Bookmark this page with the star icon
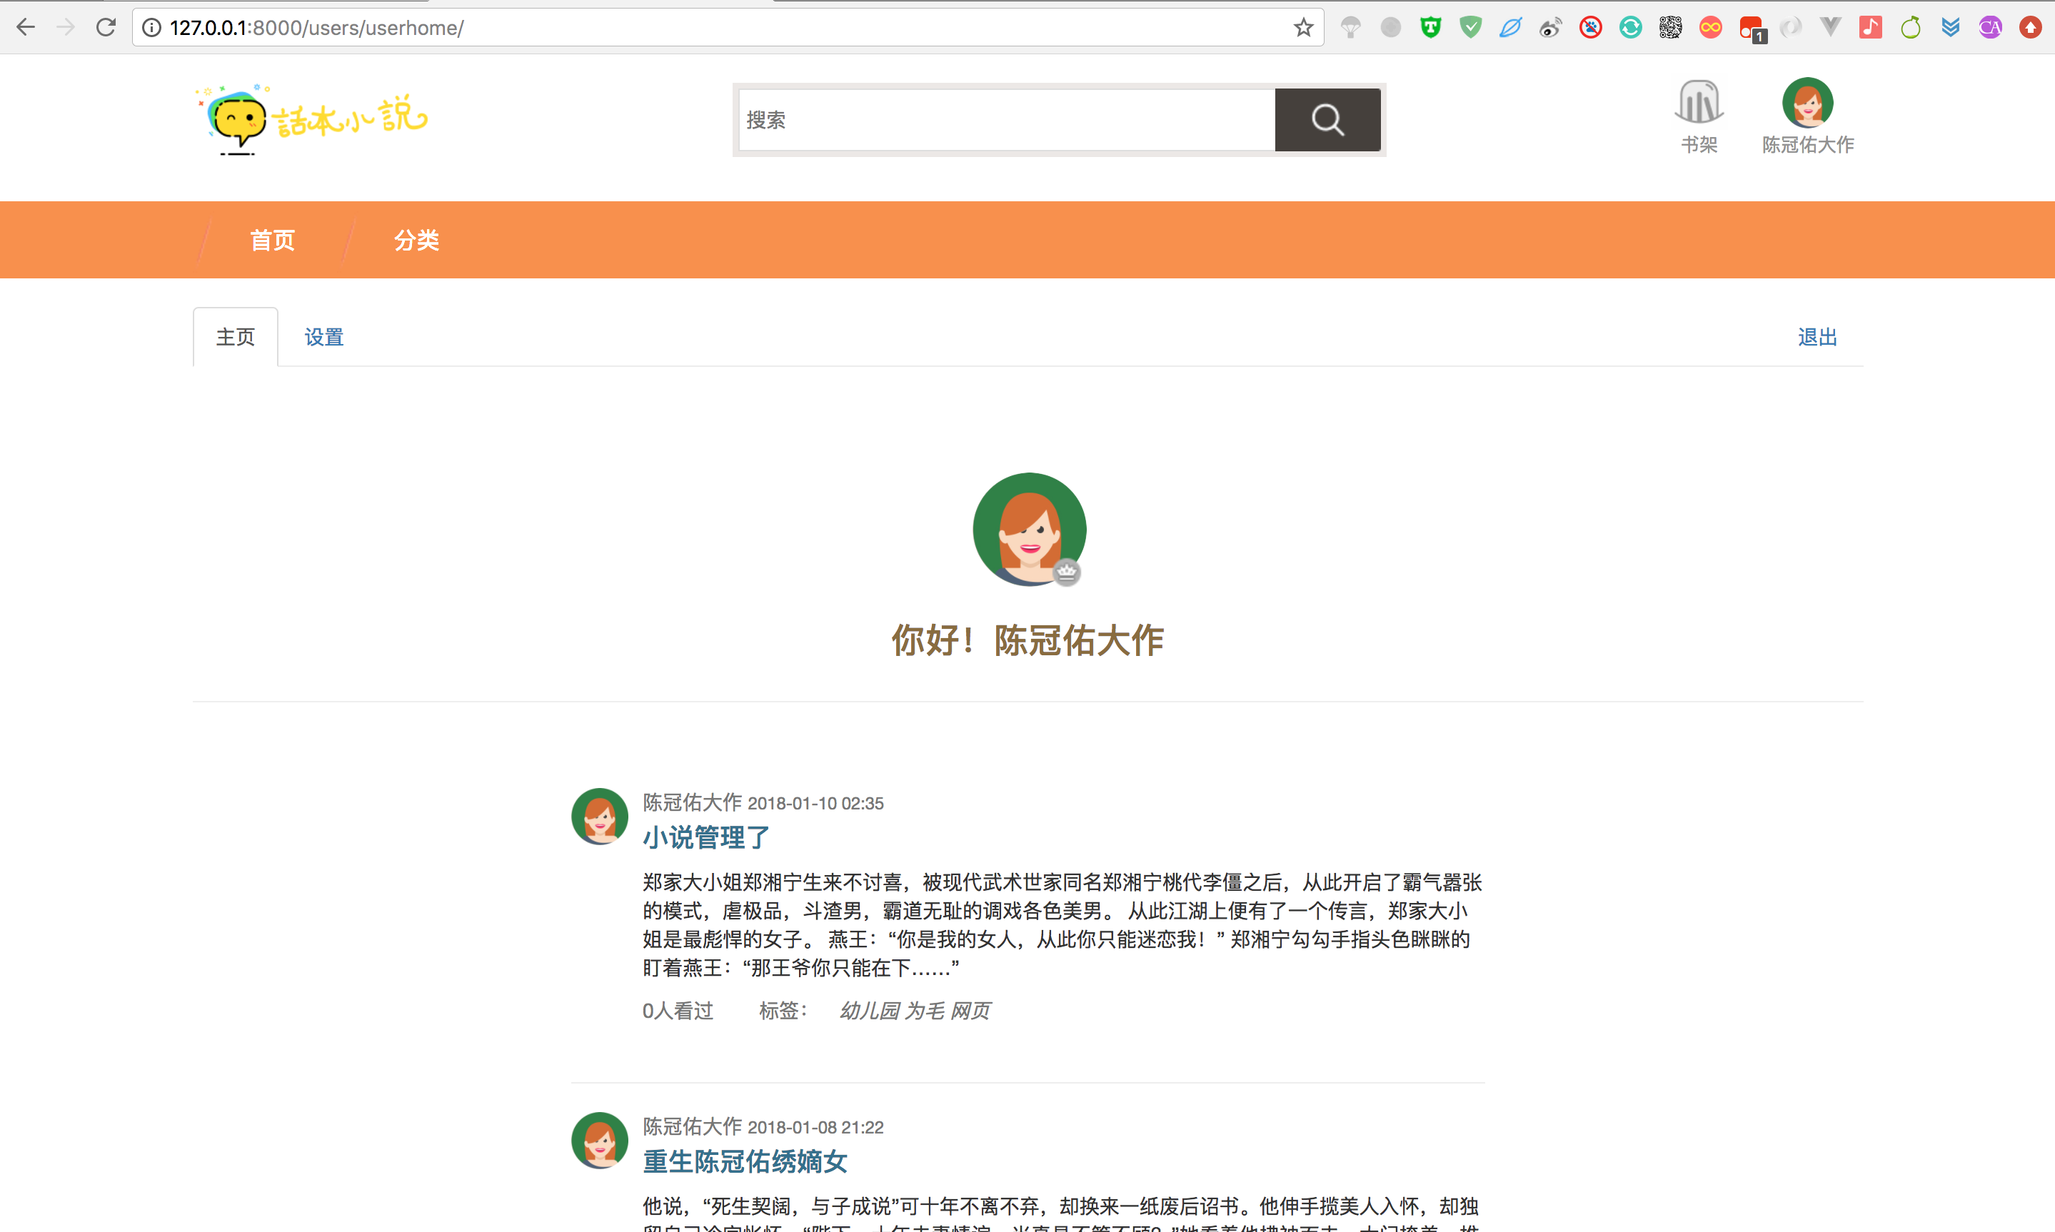 [x=1302, y=27]
